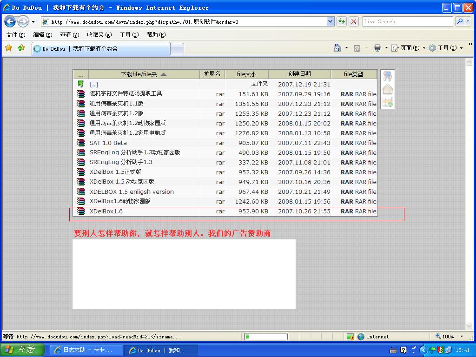Expand the address bar history dropdown
Viewport: 476px width, 357px height.
click(331, 21)
